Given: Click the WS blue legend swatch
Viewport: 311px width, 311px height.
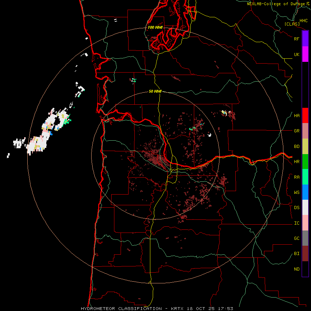Looking at the screenshot, I should click(x=305, y=192).
